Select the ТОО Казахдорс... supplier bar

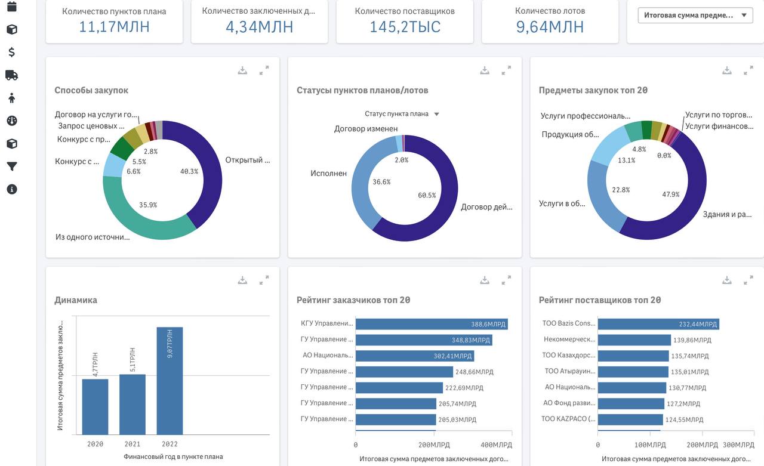coord(633,356)
